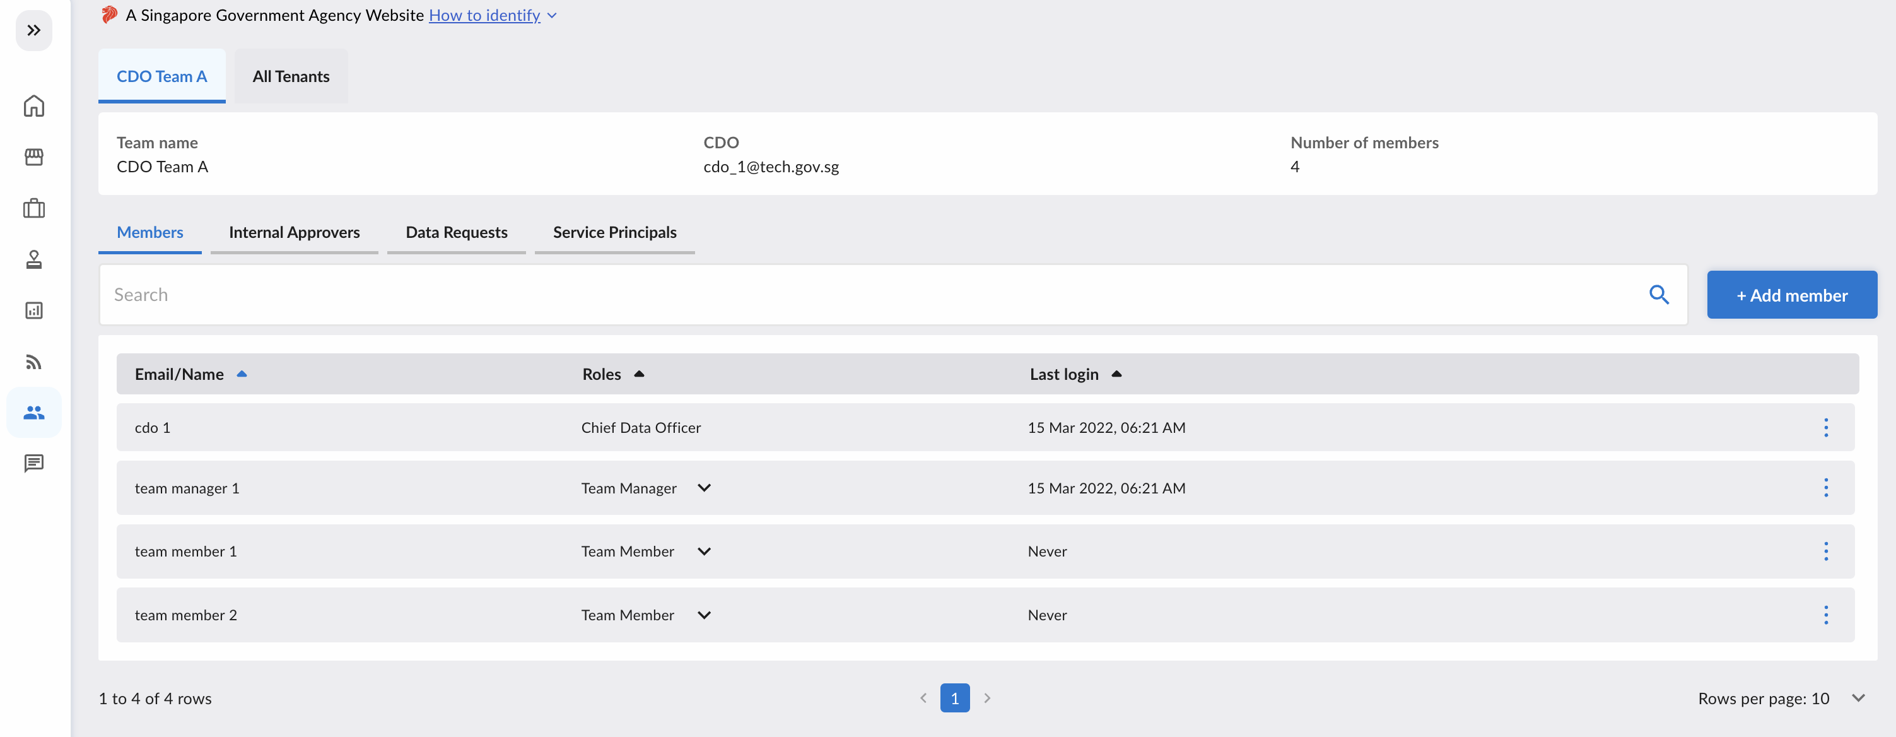Sort by Last login column arrow

[x=1116, y=374]
